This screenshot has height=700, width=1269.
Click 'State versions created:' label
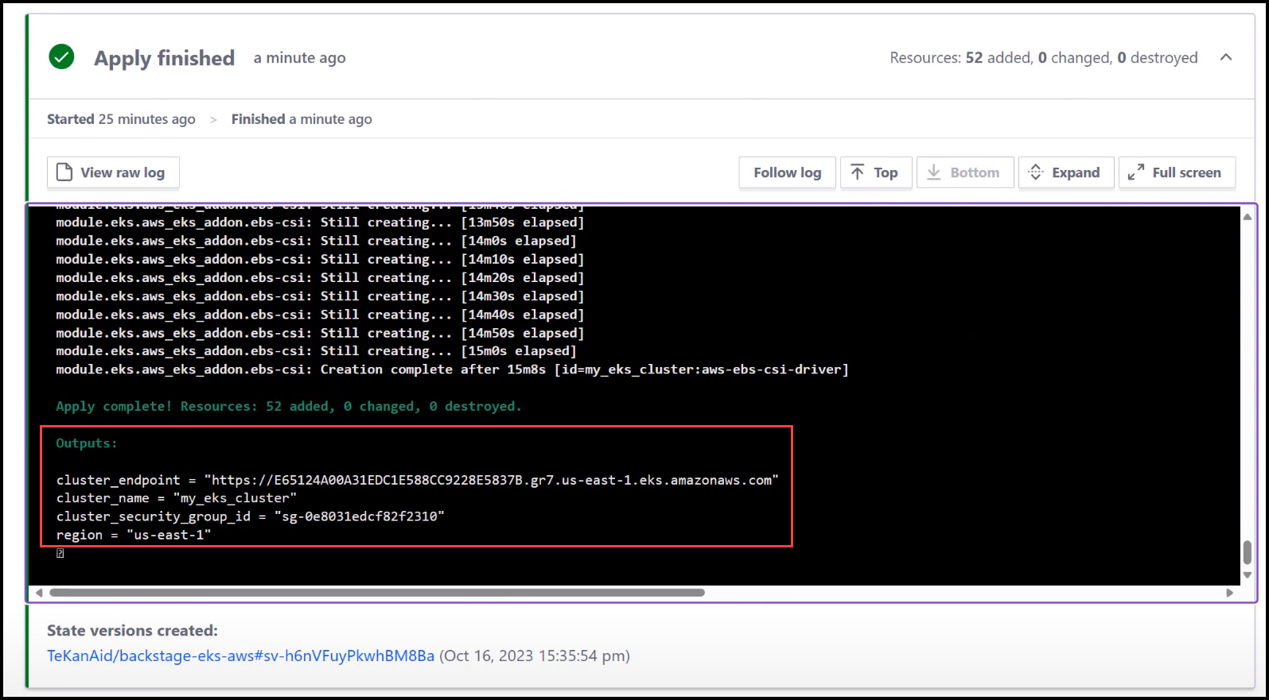point(132,630)
